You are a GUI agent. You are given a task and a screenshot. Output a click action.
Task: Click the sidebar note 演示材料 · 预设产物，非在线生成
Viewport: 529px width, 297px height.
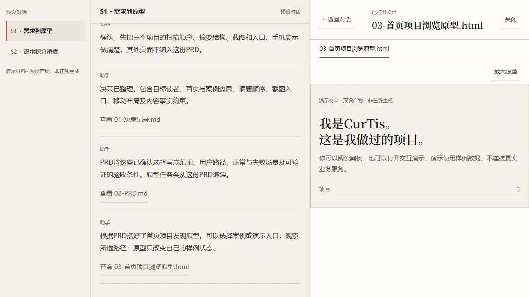tap(43, 71)
